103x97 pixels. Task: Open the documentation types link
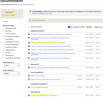point(25,4)
